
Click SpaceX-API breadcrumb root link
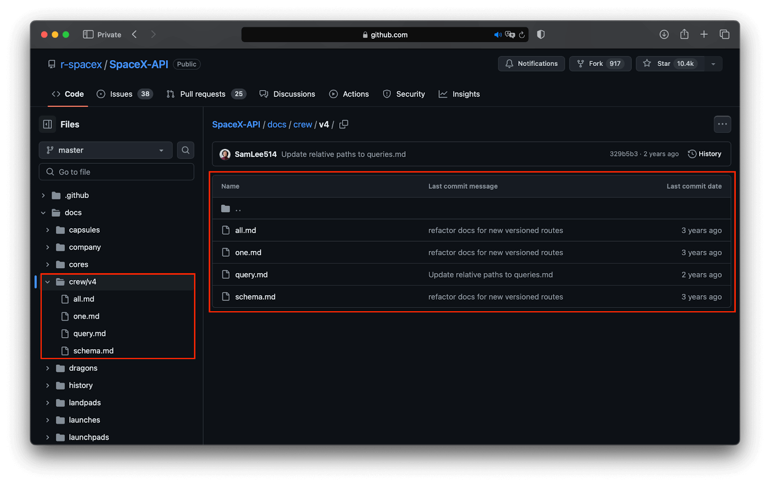tap(236, 125)
